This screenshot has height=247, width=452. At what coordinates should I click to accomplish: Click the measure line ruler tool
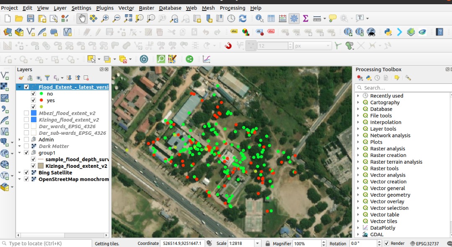(x=317, y=18)
